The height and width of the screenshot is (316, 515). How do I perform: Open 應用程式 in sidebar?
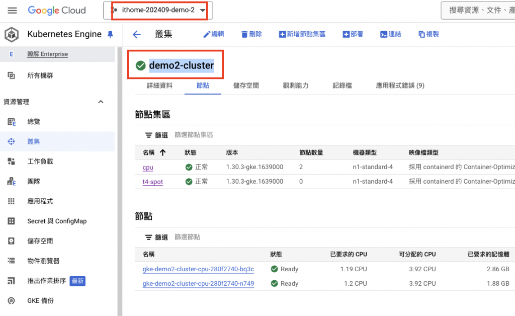[x=40, y=201]
